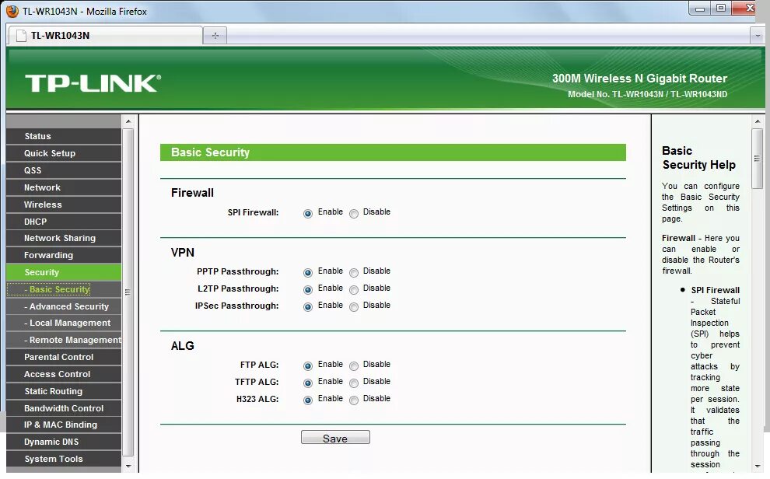Open Access Control in the sidebar

click(64, 374)
